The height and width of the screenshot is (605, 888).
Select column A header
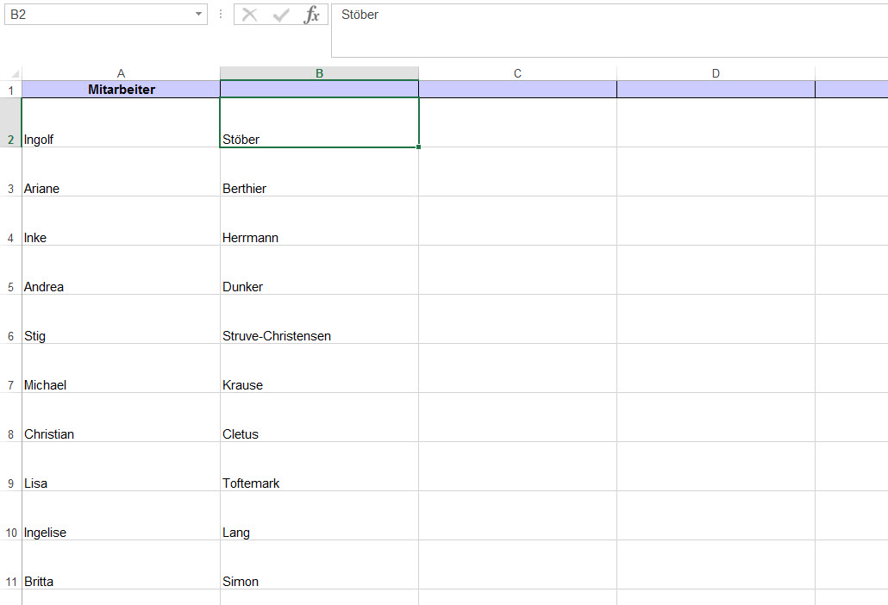tap(121, 73)
